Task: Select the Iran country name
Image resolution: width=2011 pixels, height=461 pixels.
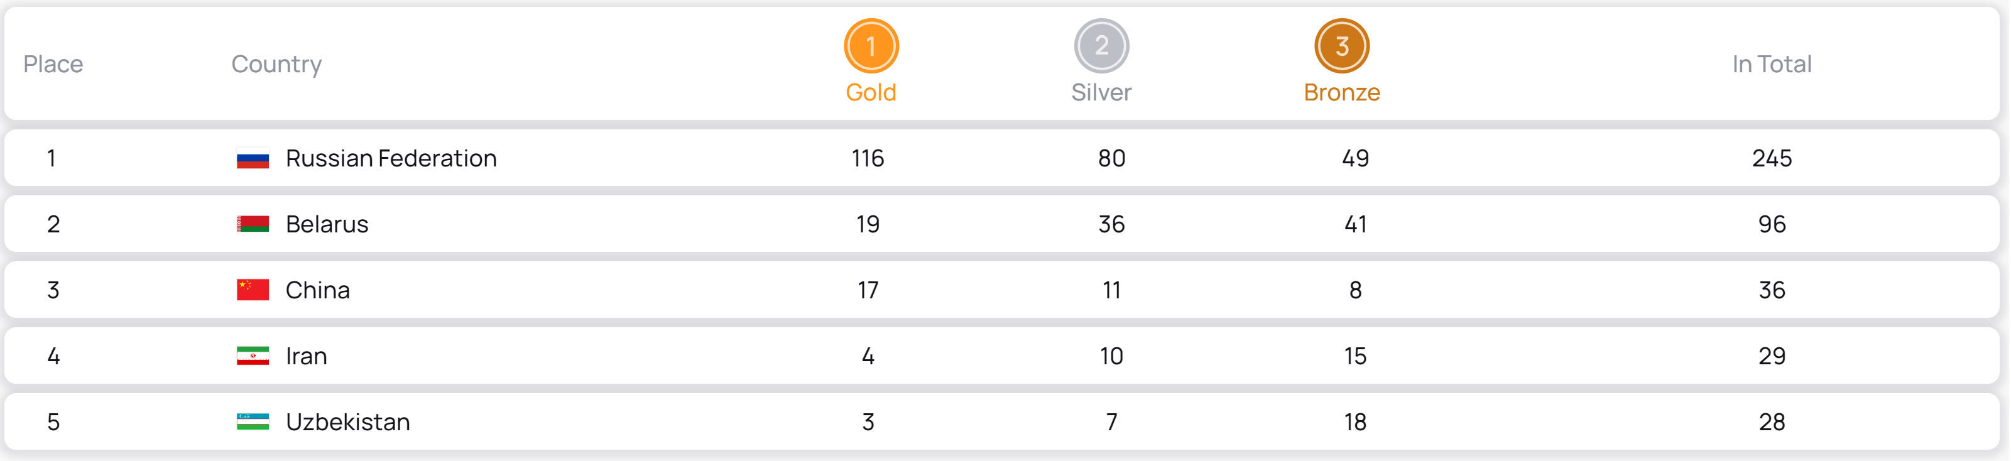Action: pos(307,357)
